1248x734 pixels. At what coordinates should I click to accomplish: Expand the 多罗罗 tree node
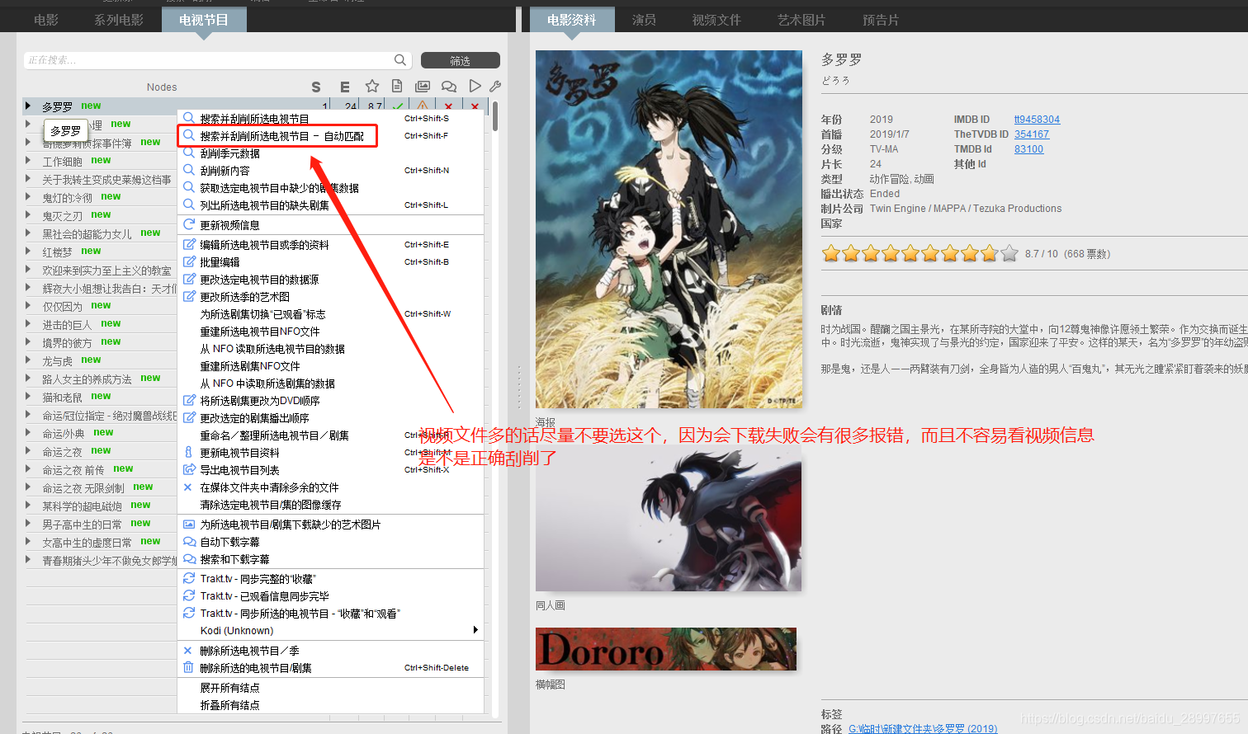click(27, 106)
